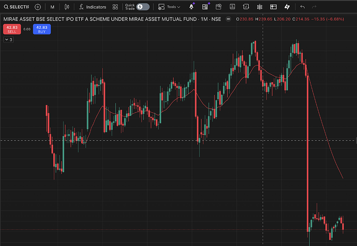Click the alert icon with purple sparkle
The image size is (357, 246).
191,7
